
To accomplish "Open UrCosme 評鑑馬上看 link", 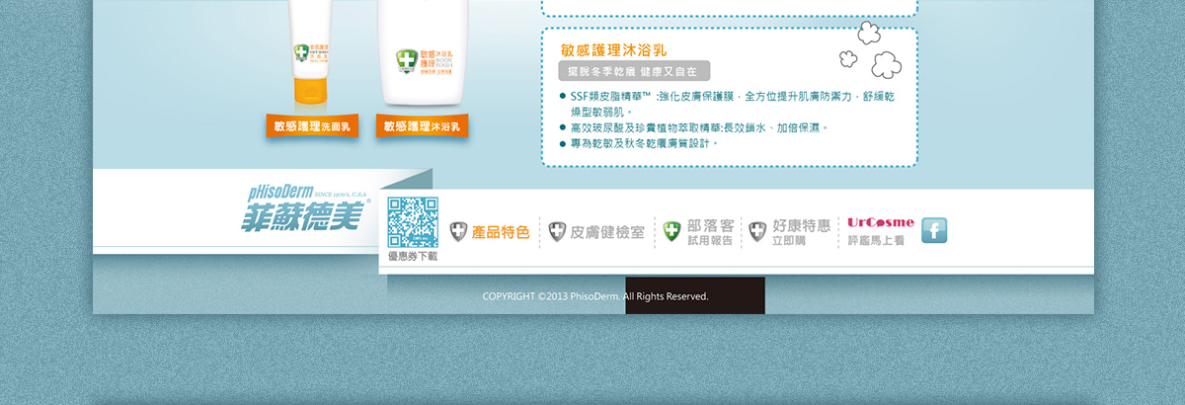I will click(881, 231).
